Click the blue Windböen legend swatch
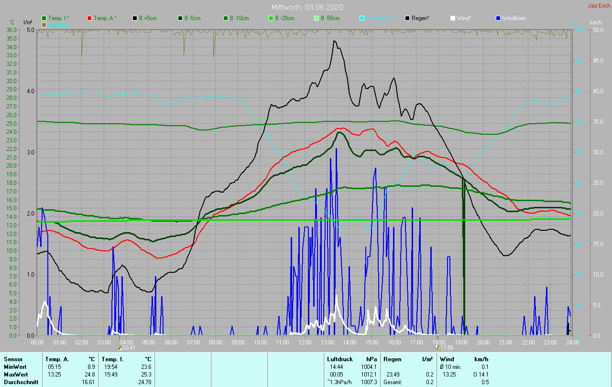Image resolution: width=612 pixels, height=387 pixels. click(x=498, y=18)
